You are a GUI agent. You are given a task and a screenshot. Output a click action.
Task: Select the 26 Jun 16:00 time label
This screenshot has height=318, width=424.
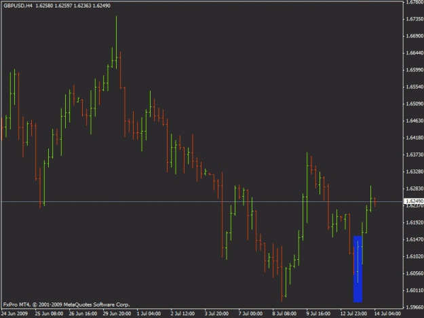click(83, 314)
